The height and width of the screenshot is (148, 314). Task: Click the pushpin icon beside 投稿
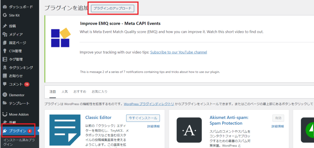point(5,26)
